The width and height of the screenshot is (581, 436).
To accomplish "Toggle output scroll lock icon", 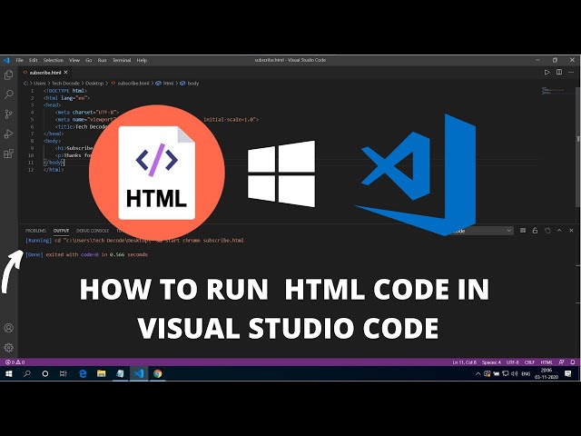I will [535, 231].
